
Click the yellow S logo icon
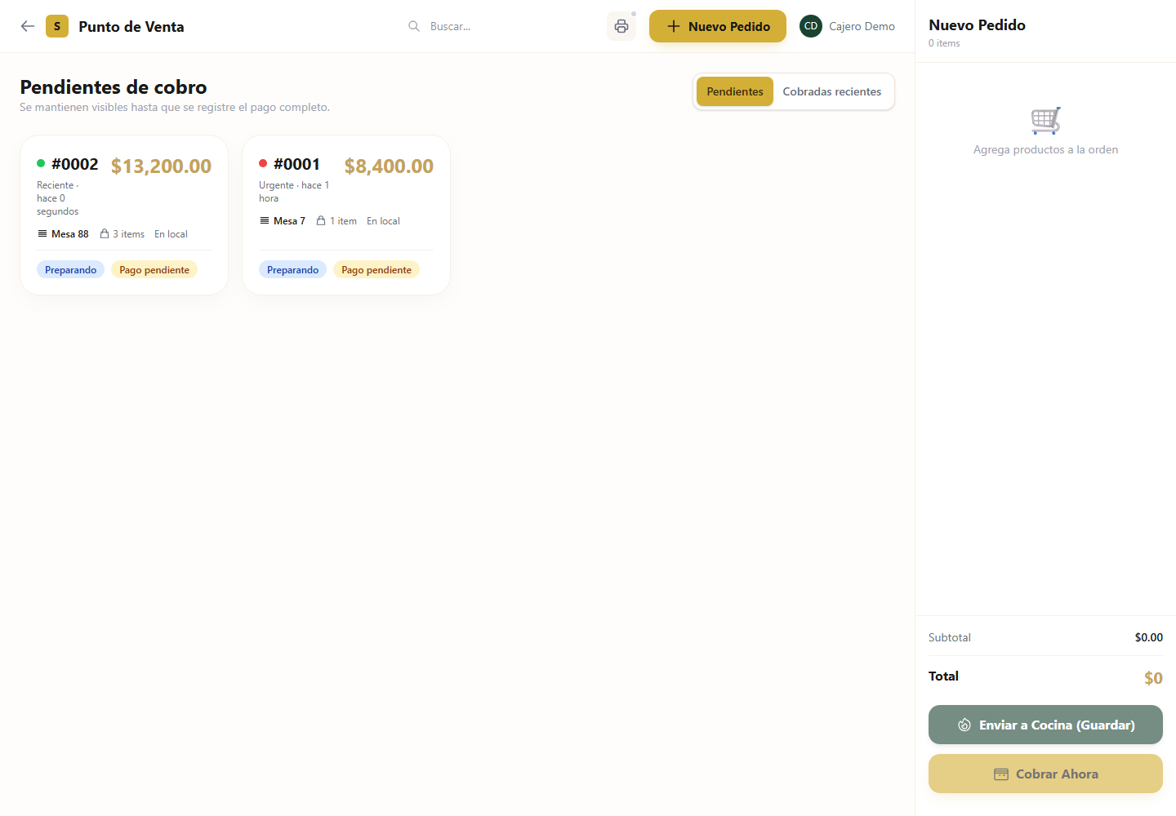tap(57, 26)
